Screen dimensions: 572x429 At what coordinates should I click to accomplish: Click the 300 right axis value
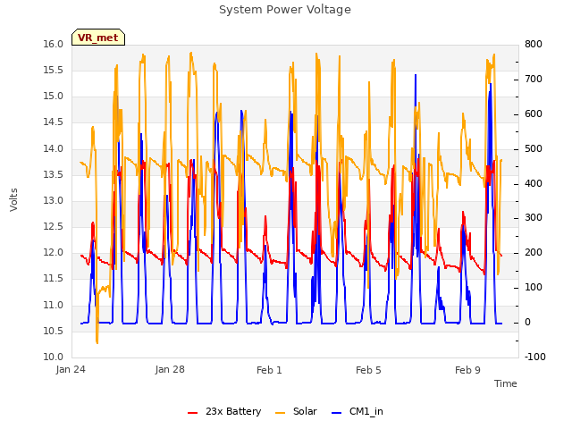pos(534,218)
